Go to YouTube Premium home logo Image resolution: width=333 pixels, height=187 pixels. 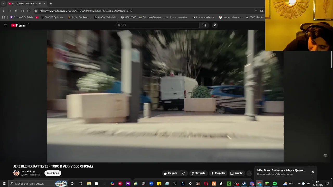coord(19,25)
